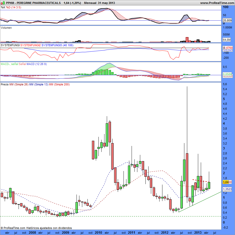
Task: Select the blue SYSTEMFUNGI3 (40 100) label
Action: point(57,45)
